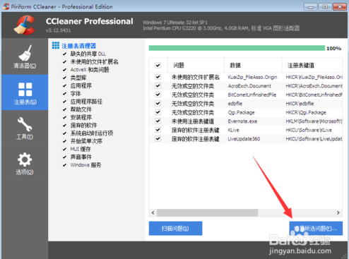Click the green 100% scan progress bar

(237, 48)
